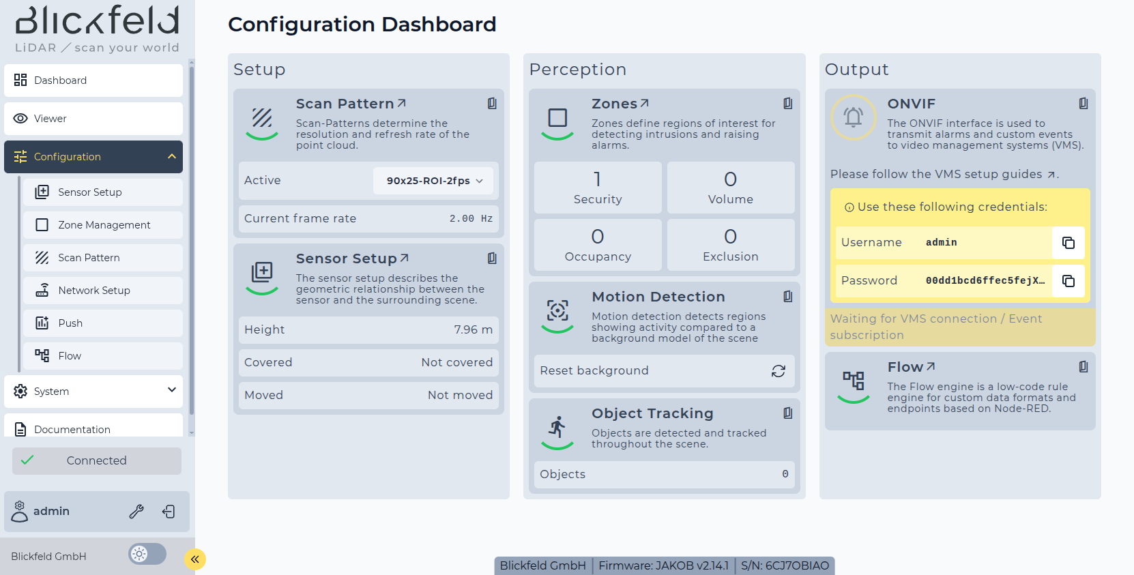This screenshot has height=575, width=1134.
Task: Click the Security zones count tile
Action: point(597,188)
